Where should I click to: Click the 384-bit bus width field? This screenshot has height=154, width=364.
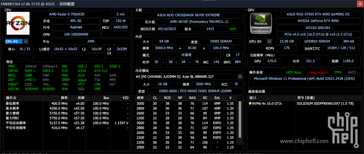(349, 41)
